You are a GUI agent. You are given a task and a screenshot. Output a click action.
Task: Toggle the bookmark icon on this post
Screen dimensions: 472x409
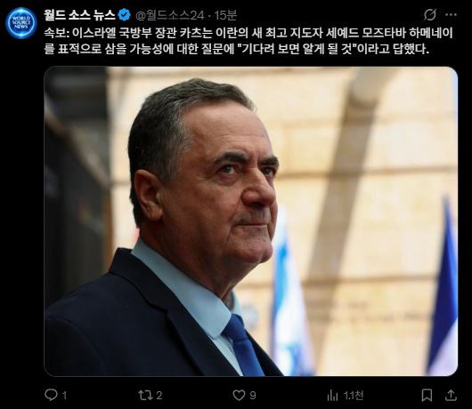pyautogui.click(x=427, y=395)
